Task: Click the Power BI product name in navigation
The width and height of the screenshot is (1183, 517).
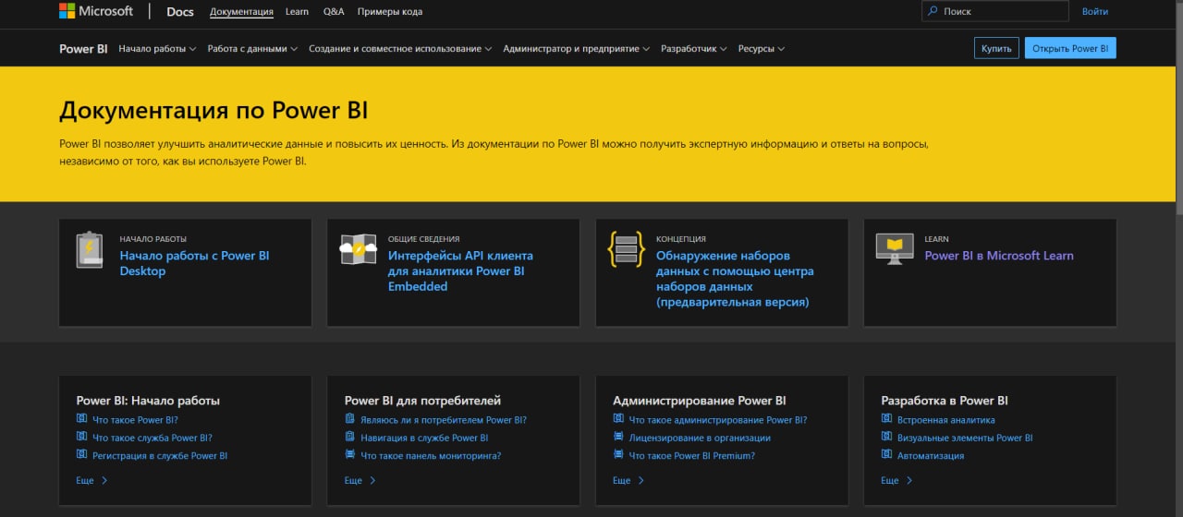Action: (83, 48)
